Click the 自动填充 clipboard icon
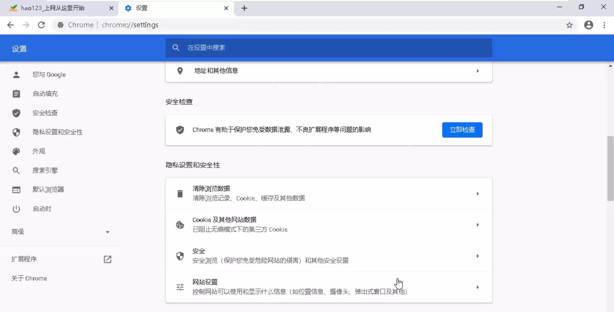The width and height of the screenshot is (614, 312). 16,94
